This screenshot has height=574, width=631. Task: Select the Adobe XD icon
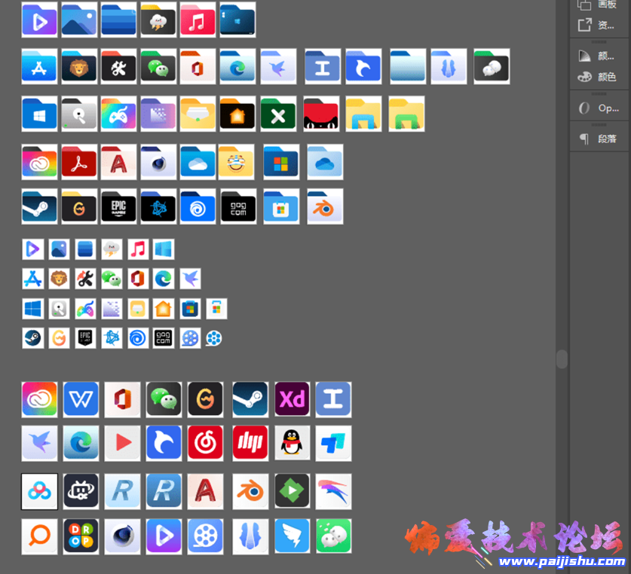(292, 399)
